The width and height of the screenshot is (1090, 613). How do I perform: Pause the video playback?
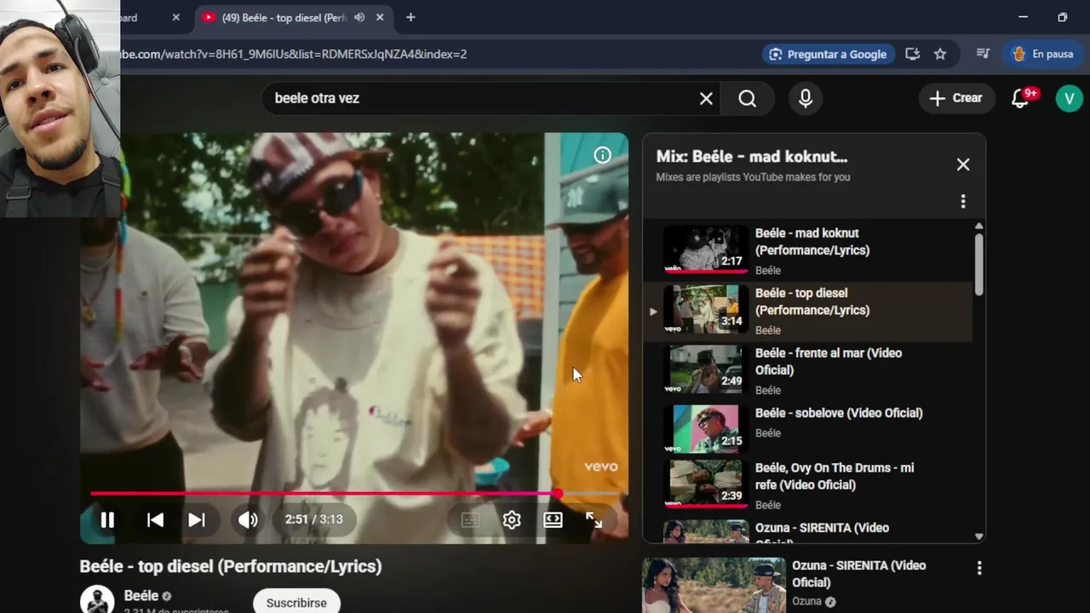(x=107, y=519)
